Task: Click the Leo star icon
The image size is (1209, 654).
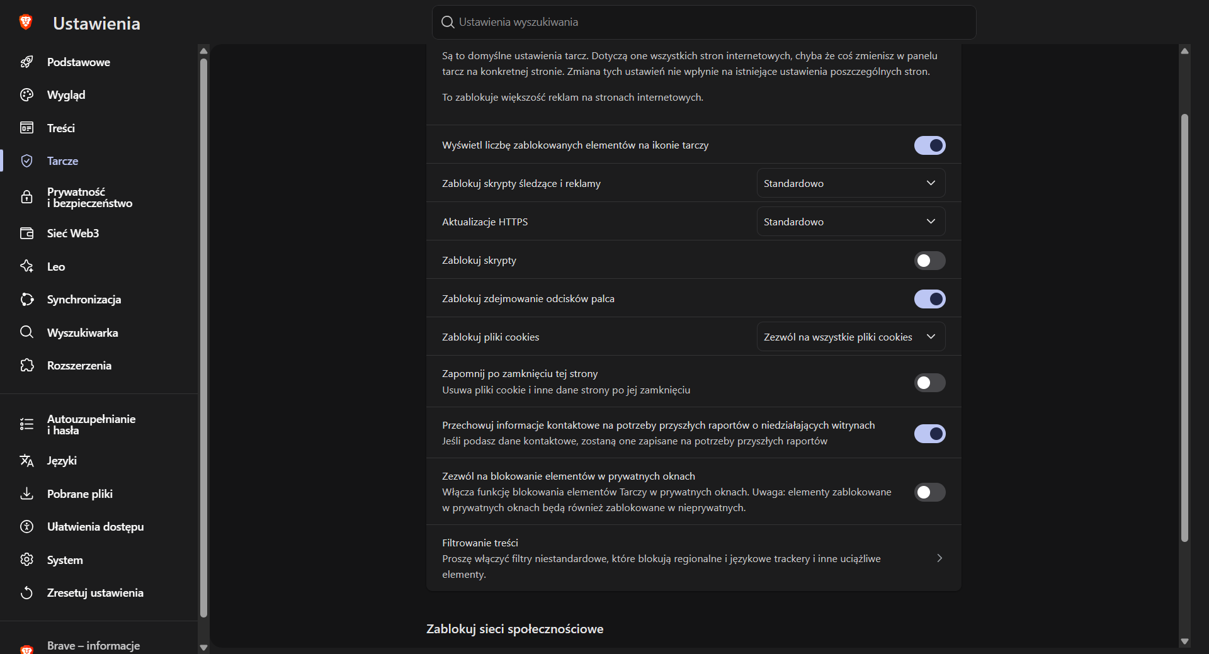Action: 26,266
